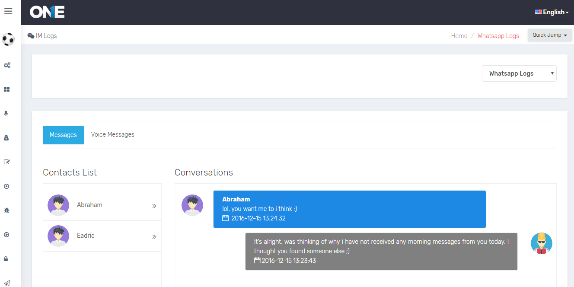The width and height of the screenshot is (574, 287).
Task: Click the play circle icon in sidebar
Action: click(6, 235)
